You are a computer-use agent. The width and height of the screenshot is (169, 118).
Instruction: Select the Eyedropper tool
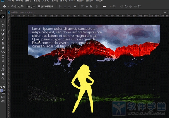3,34
